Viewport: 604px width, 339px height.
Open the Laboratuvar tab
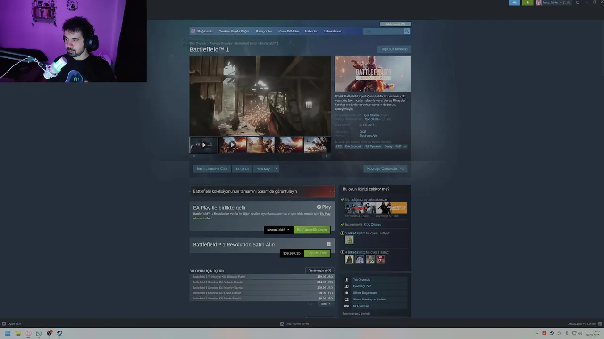pyautogui.click(x=332, y=31)
